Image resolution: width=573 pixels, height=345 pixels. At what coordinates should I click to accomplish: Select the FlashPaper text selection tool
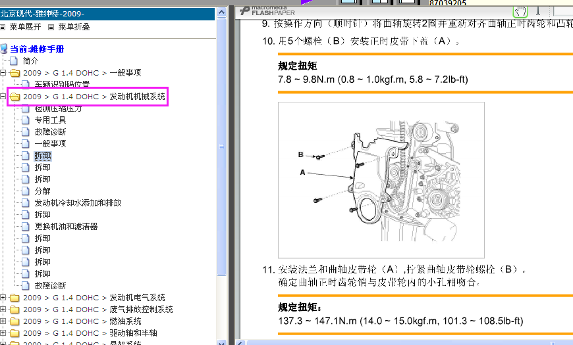[x=538, y=11]
